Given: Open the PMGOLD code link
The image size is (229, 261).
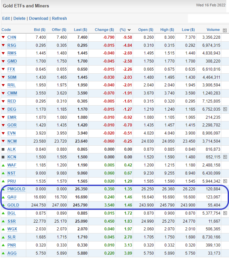Looking at the screenshot, I should pyautogui.click(x=16, y=189).
